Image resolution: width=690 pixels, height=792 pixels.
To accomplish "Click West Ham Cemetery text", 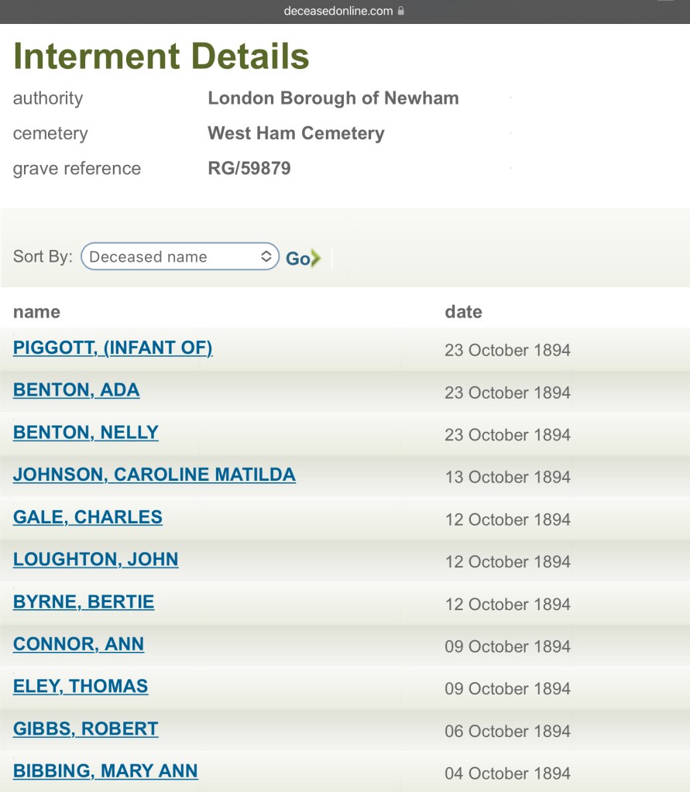I will coord(296,133).
